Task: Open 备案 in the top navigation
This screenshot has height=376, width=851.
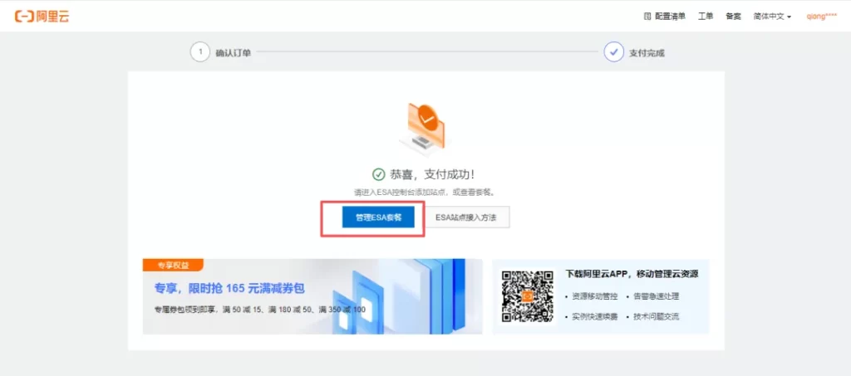Action: [x=733, y=16]
